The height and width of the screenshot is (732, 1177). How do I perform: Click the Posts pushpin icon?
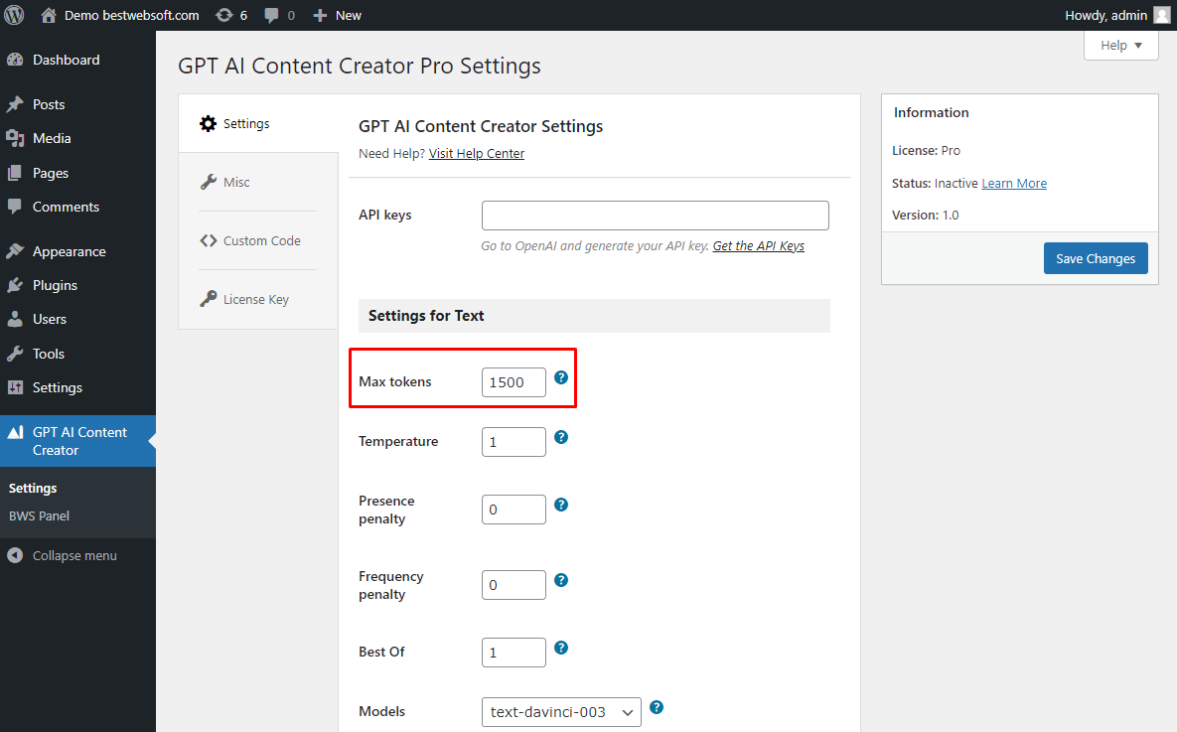click(x=15, y=104)
